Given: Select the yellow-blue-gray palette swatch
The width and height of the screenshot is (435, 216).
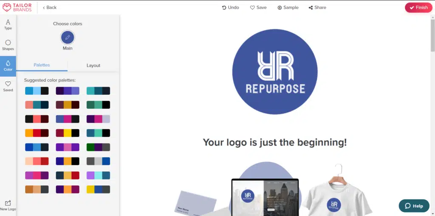Looking at the screenshot, I should pyautogui.click(x=98, y=190).
